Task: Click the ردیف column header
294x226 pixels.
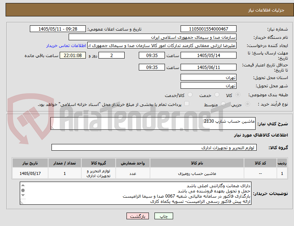Action: coord(282,163)
